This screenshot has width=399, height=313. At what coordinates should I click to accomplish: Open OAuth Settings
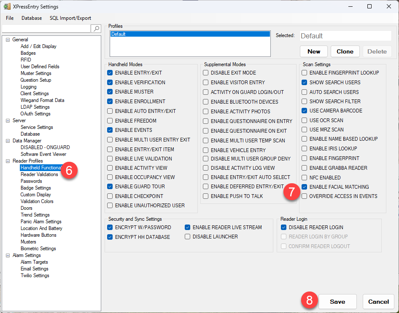[x=35, y=114]
